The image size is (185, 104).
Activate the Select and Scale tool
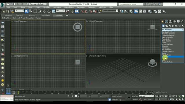tap(53, 11)
